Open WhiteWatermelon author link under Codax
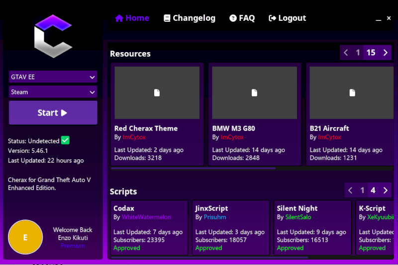The image size is (398, 265). click(x=146, y=217)
